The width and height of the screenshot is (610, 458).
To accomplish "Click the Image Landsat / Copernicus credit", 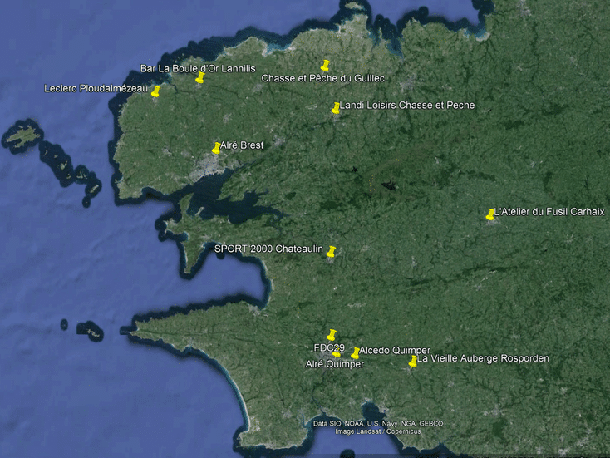I will [378, 431].
